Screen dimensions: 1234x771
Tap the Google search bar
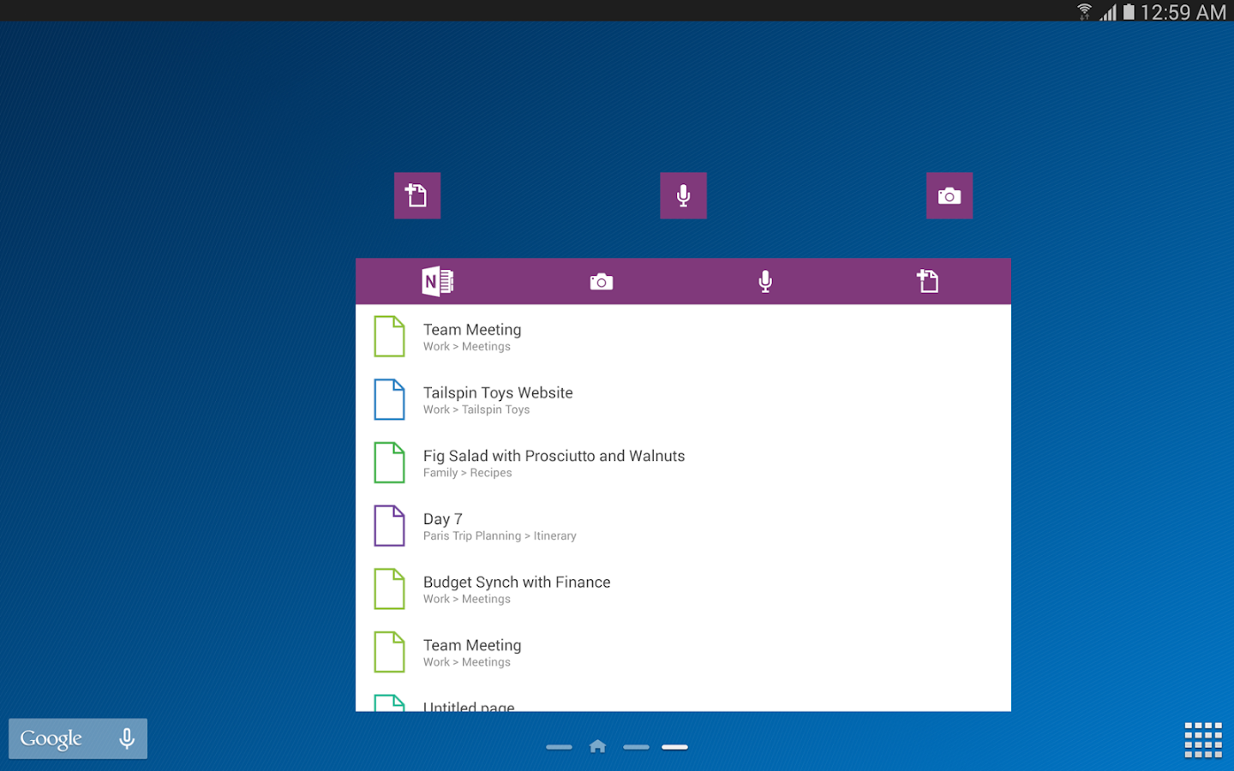53,738
